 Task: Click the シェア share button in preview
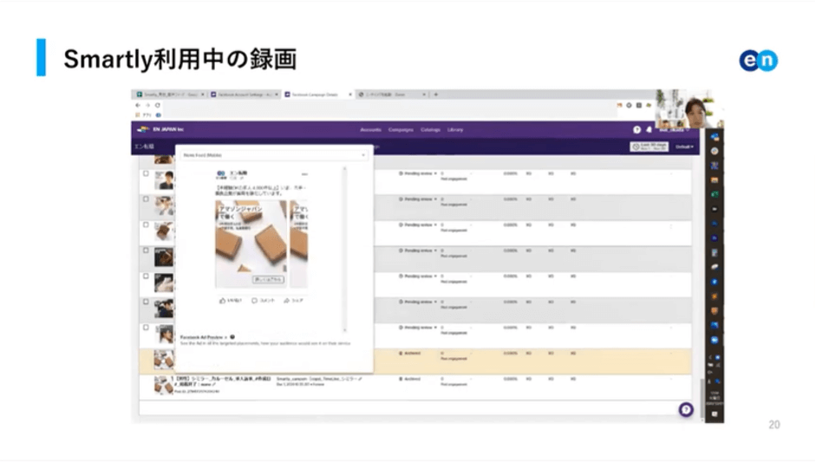(x=293, y=301)
